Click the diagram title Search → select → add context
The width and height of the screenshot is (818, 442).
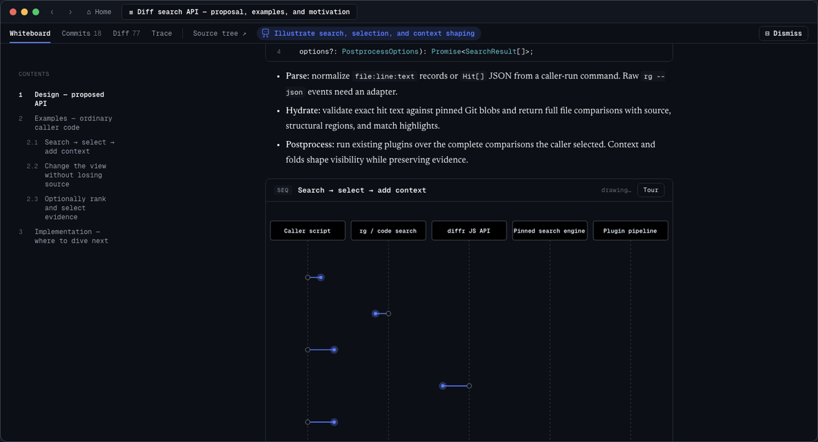tap(362, 191)
